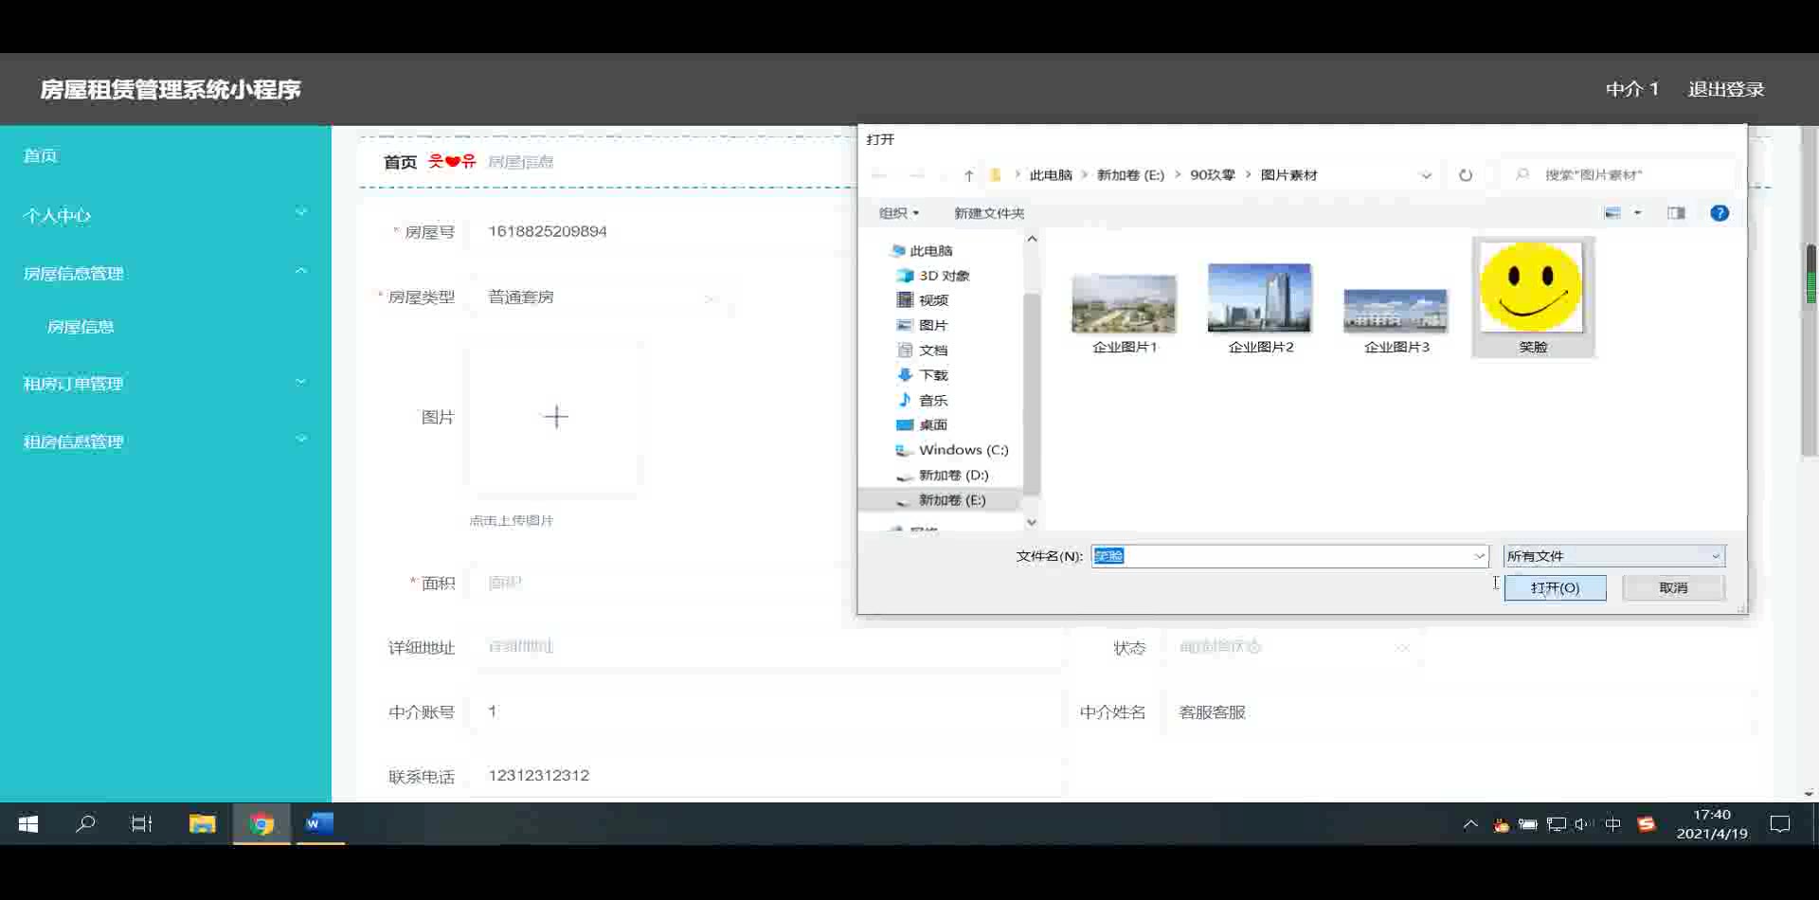Click the up-folder arrow in the dialog
Screen dimensions: 1819x900
(968, 175)
